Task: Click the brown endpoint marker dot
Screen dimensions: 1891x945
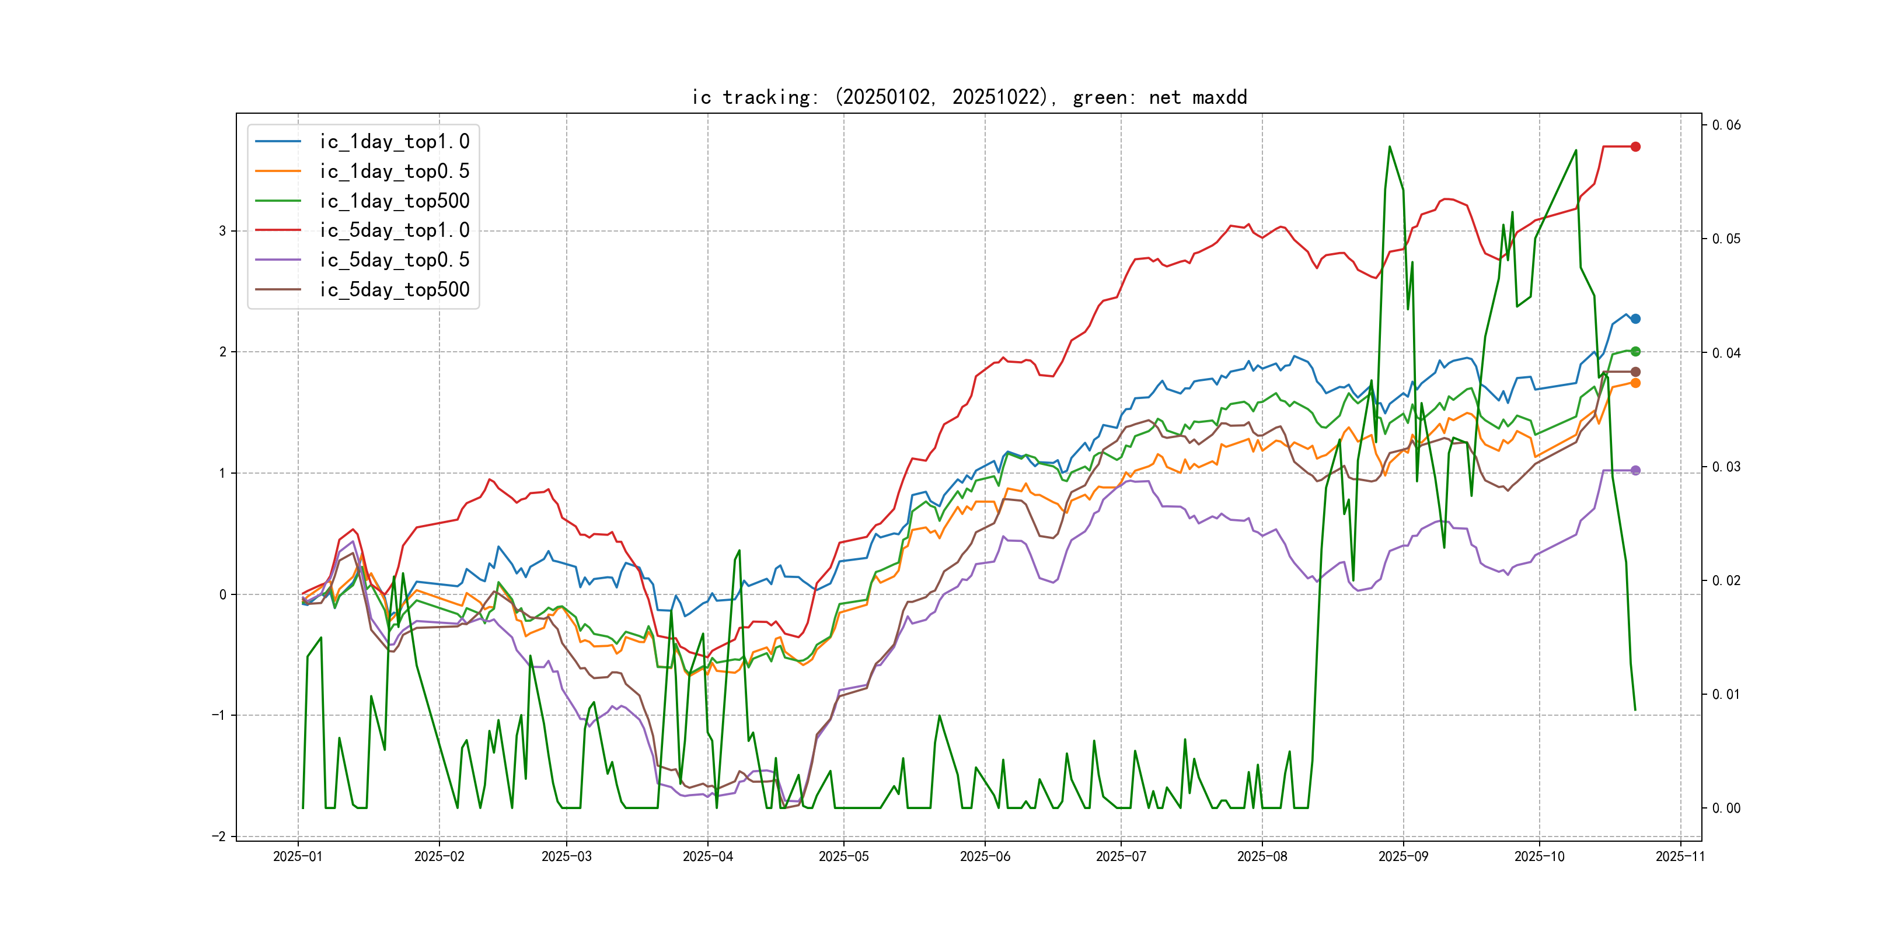Action: pyautogui.click(x=1635, y=372)
